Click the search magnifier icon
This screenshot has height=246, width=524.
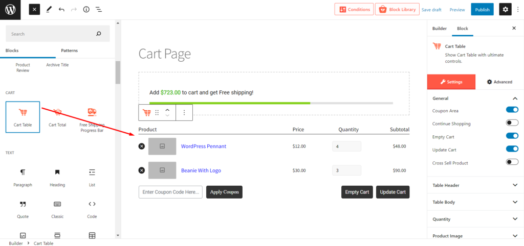pos(98,34)
